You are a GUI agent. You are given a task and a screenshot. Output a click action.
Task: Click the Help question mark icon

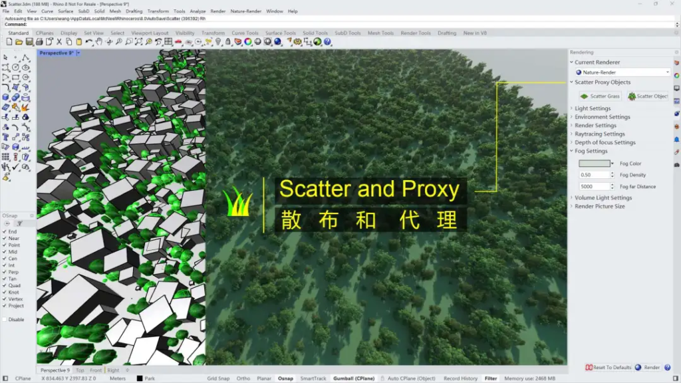click(327, 42)
